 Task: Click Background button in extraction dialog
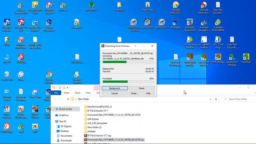point(115,88)
